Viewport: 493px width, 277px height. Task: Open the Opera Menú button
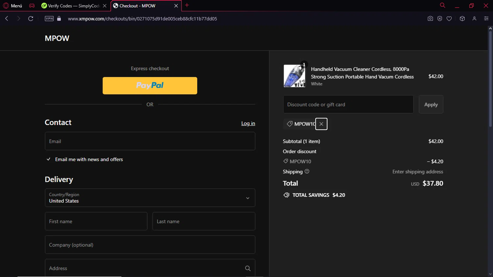point(12,6)
